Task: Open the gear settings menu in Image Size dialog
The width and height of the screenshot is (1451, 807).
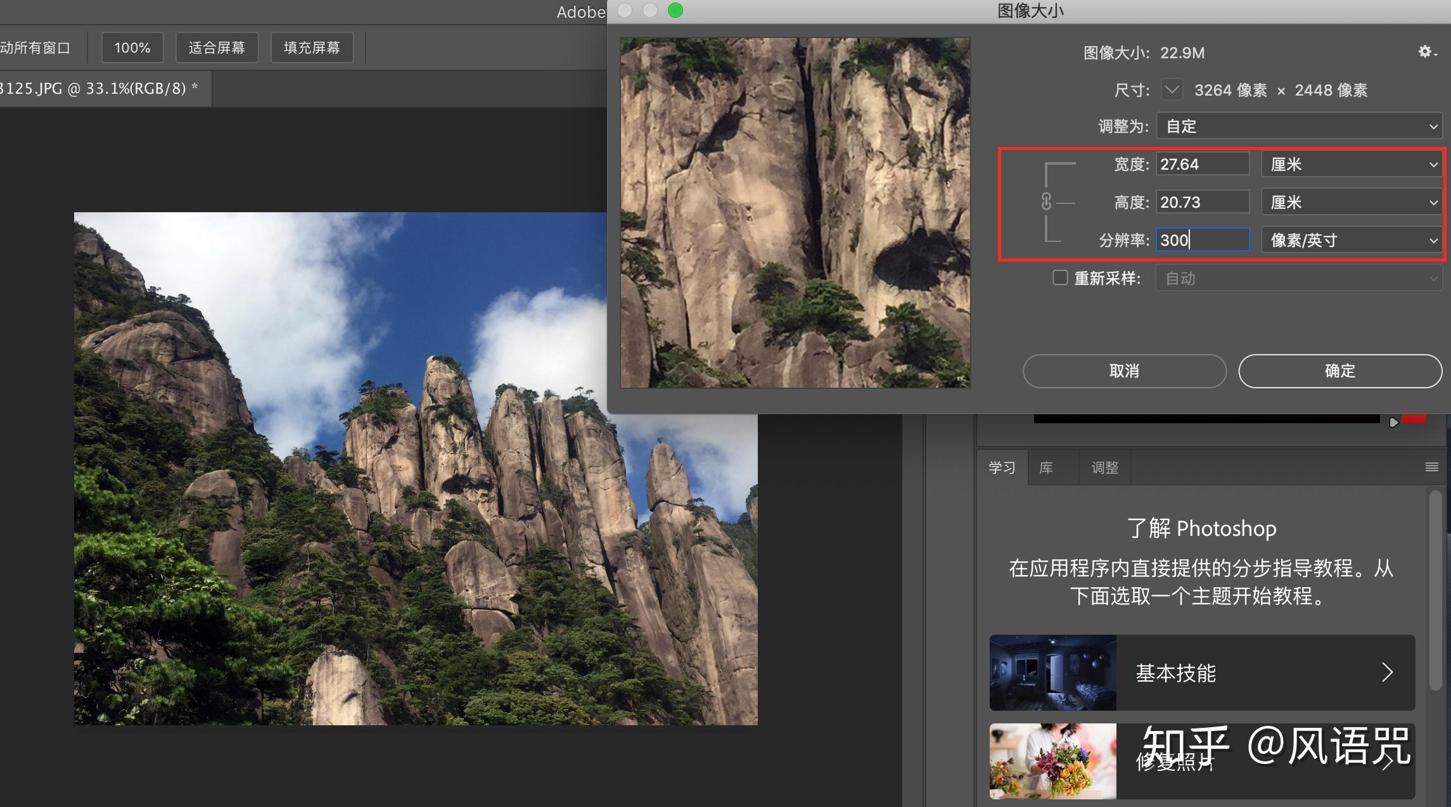Action: point(1426,53)
